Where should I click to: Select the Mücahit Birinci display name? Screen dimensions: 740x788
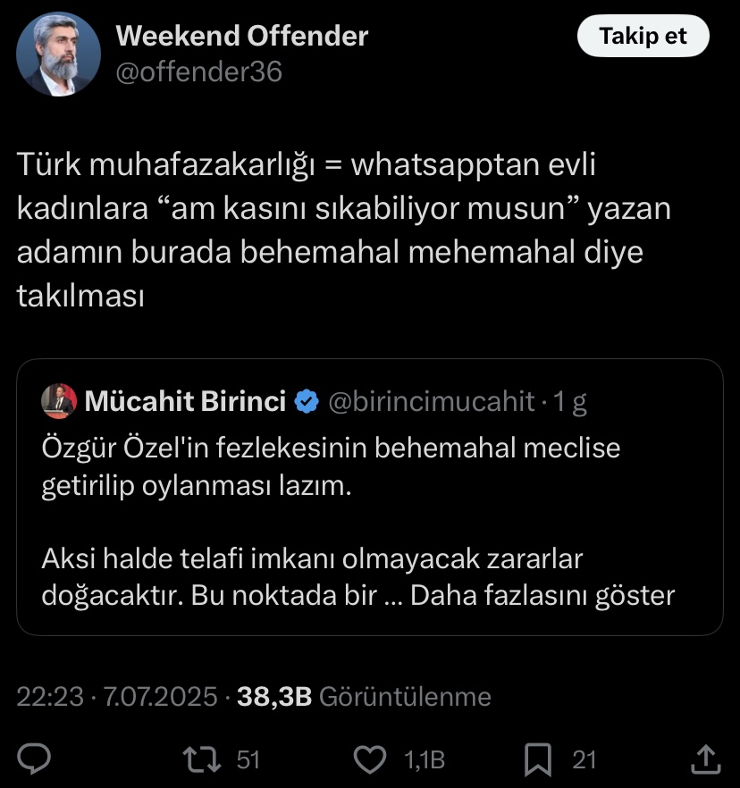(x=185, y=401)
